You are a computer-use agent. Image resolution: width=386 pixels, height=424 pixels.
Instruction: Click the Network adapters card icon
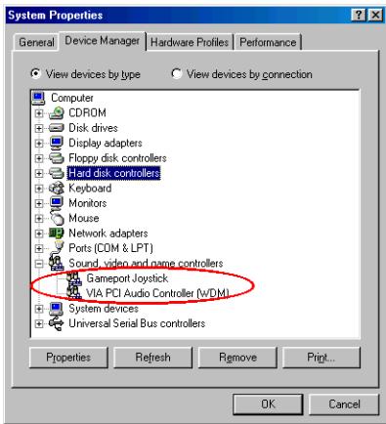point(56,233)
